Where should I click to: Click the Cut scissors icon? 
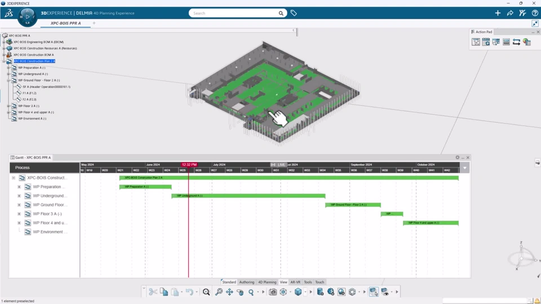coord(153,292)
